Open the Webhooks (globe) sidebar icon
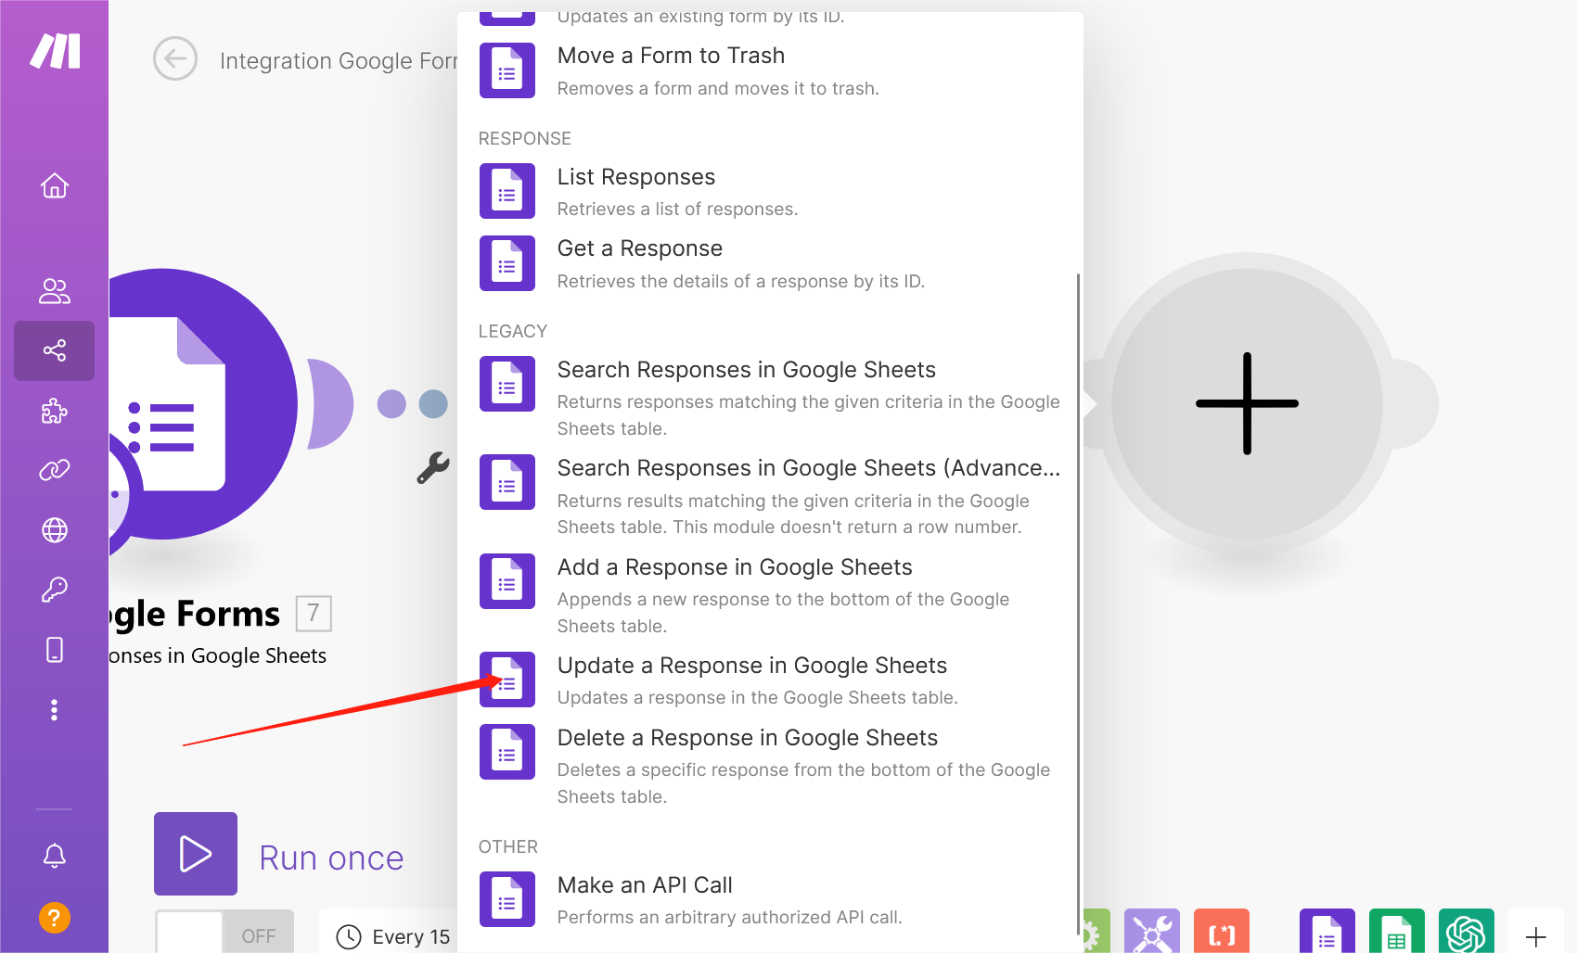The width and height of the screenshot is (1577, 953). click(55, 530)
